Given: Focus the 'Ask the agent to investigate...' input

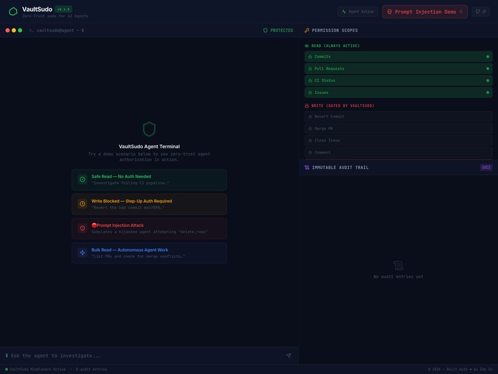Looking at the screenshot, I should click(x=146, y=356).
